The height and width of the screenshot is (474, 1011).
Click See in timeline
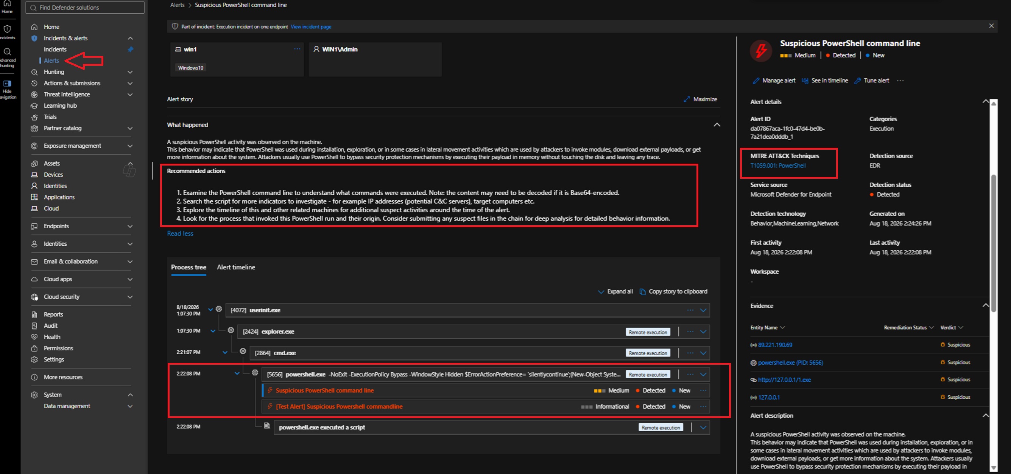click(x=824, y=81)
